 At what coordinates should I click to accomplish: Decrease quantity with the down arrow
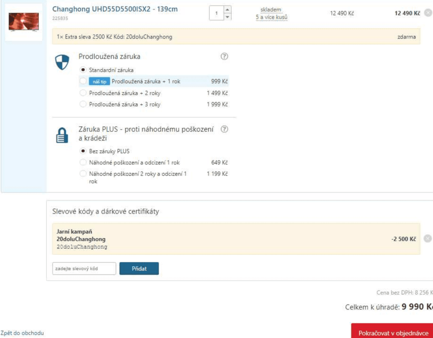227,17
